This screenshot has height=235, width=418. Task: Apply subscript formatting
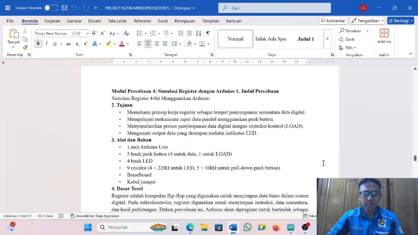coord(77,44)
